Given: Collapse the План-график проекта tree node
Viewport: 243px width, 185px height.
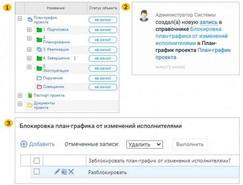Looking at the screenshot, I should click(19, 19).
